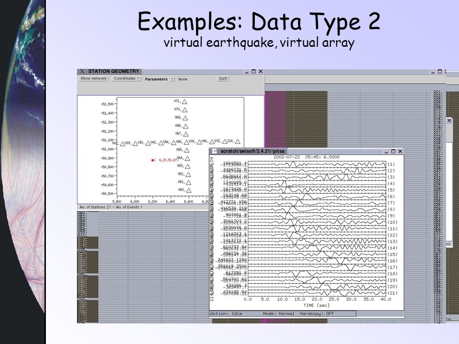Click trace label (17) in pitsa
Viewport: 459px width, 344px height.
click(392, 268)
